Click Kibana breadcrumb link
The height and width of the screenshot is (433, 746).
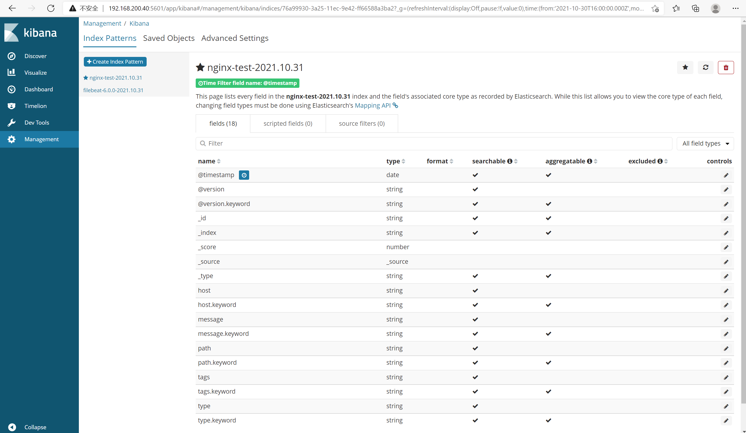139,23
